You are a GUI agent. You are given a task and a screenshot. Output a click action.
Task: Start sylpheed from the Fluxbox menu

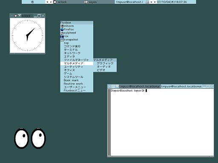click(x=77, y=33)
